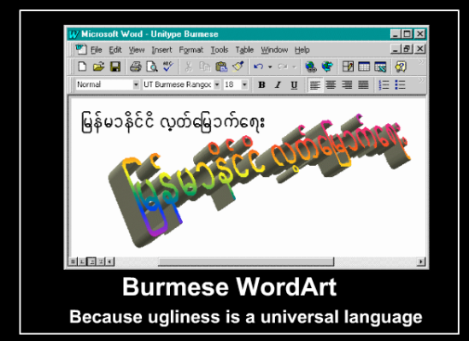Image resolution: width=469 pixels, height=341 pixels.
Task: Open Tables and Borders tool
Action: [348, 67]
